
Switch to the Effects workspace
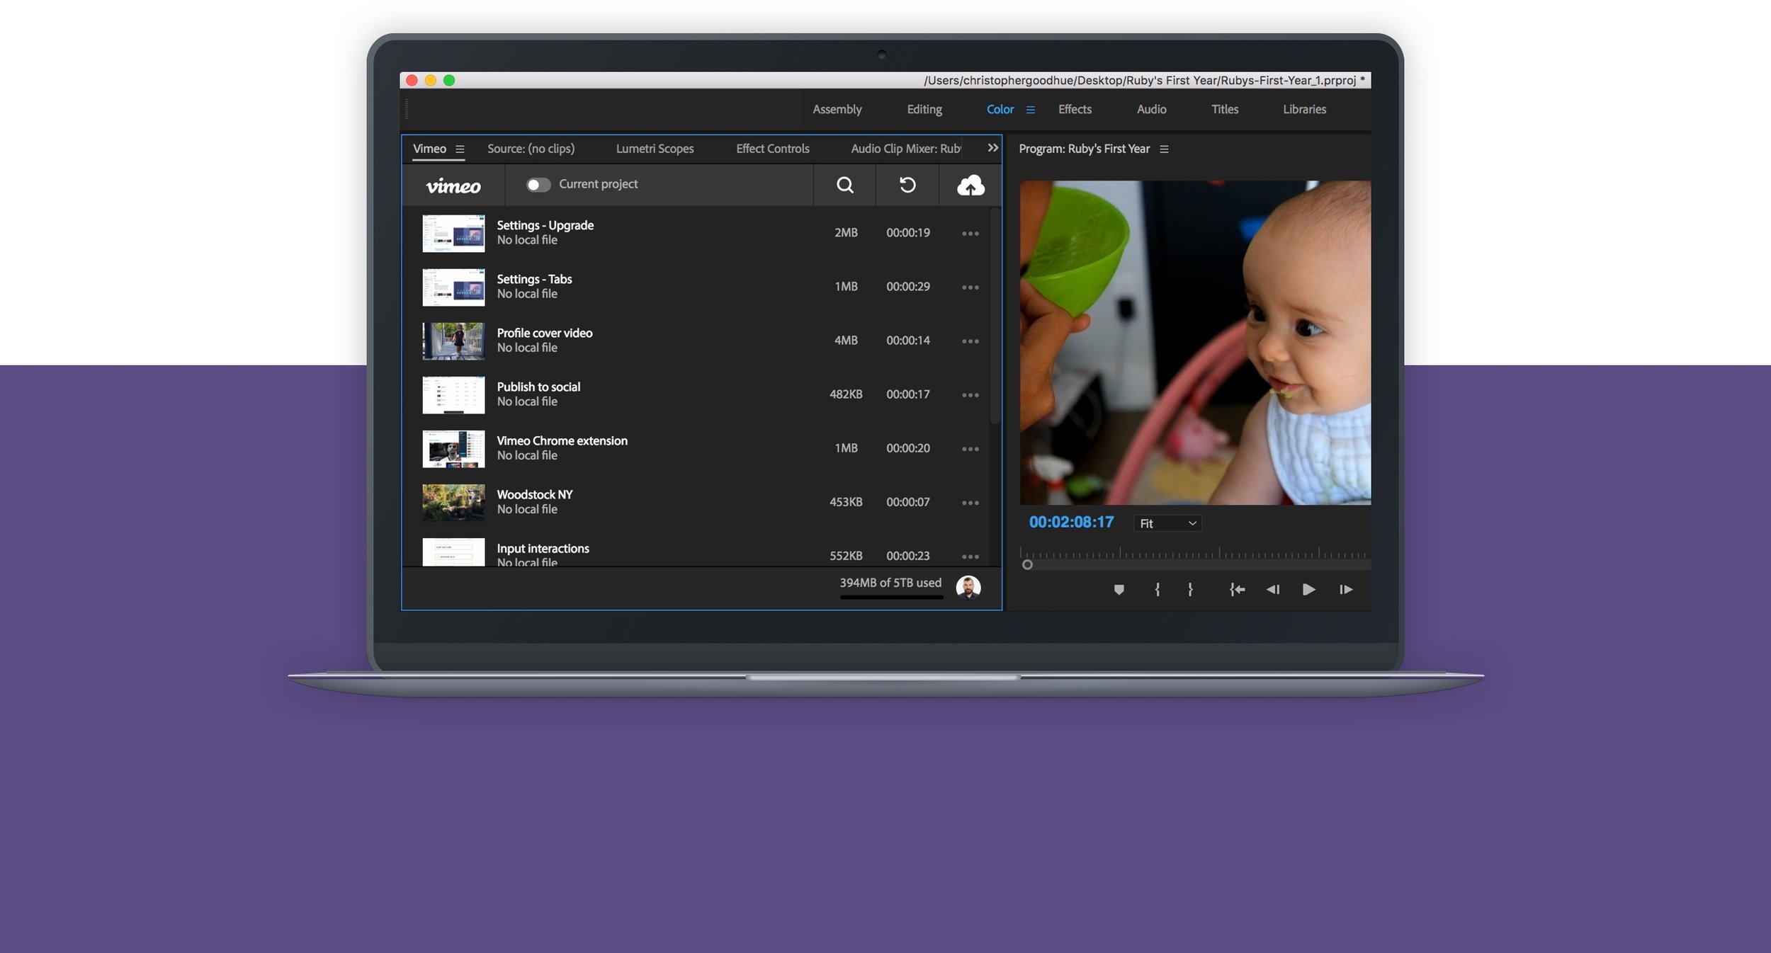pos(1075,109)
